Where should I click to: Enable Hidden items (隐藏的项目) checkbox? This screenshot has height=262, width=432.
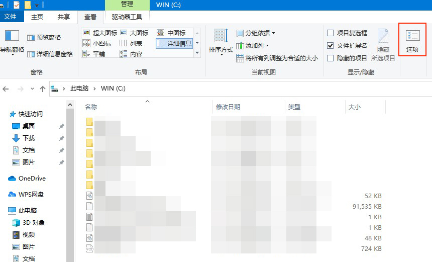pos(330,58)
